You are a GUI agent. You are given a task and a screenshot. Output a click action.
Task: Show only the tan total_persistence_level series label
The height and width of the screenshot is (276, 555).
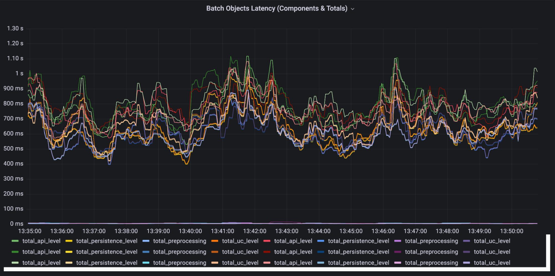[107, 263]
